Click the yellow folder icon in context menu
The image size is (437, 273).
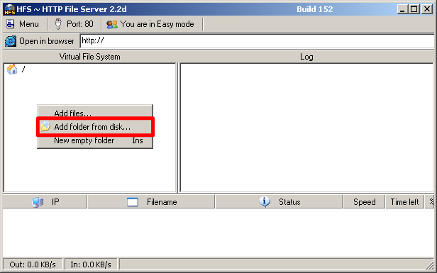(x=45, y=126)
